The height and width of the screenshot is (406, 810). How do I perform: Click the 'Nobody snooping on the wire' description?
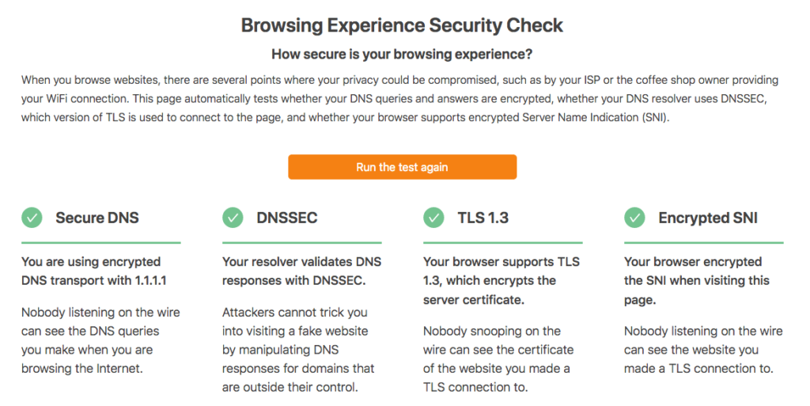498,359
